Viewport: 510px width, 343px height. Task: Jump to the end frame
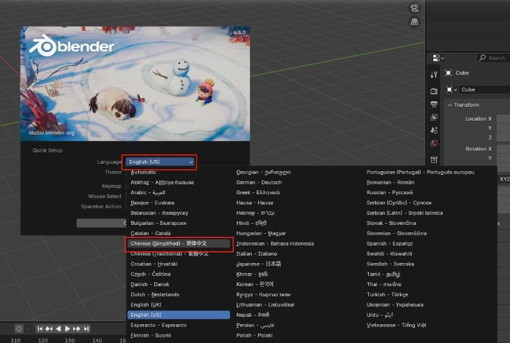86,329
